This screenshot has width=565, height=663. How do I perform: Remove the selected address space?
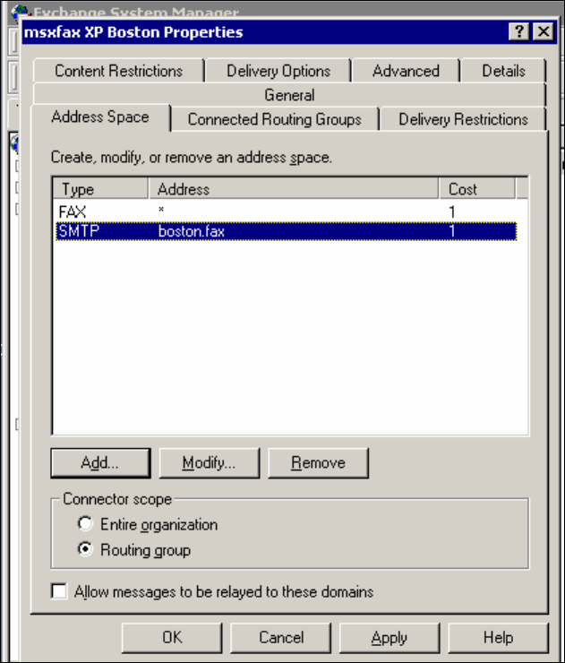click(318, 463)
